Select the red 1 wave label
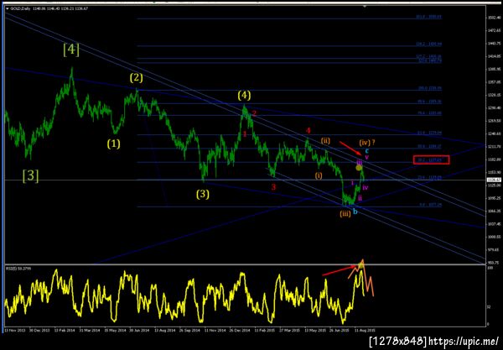The image size is (503, 350). 245,134
